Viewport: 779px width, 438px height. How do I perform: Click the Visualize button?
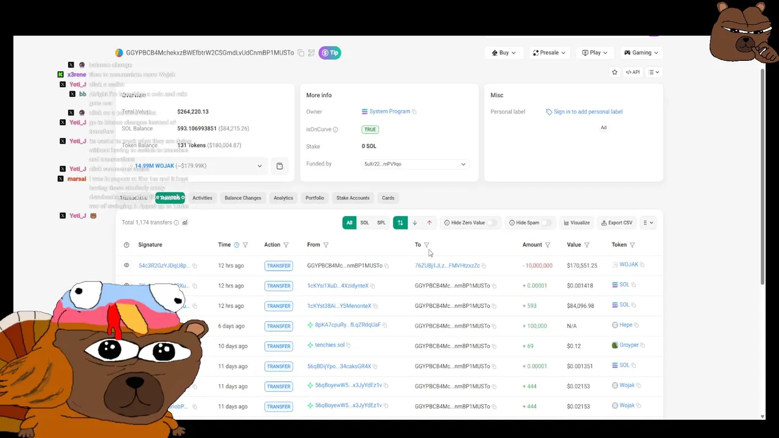click(576, 223)
